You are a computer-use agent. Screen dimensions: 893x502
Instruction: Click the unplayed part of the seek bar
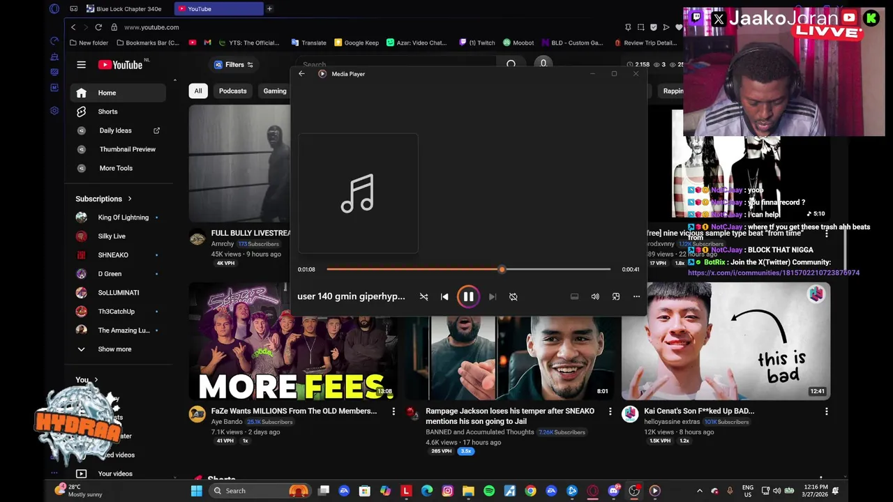(557, 269)
